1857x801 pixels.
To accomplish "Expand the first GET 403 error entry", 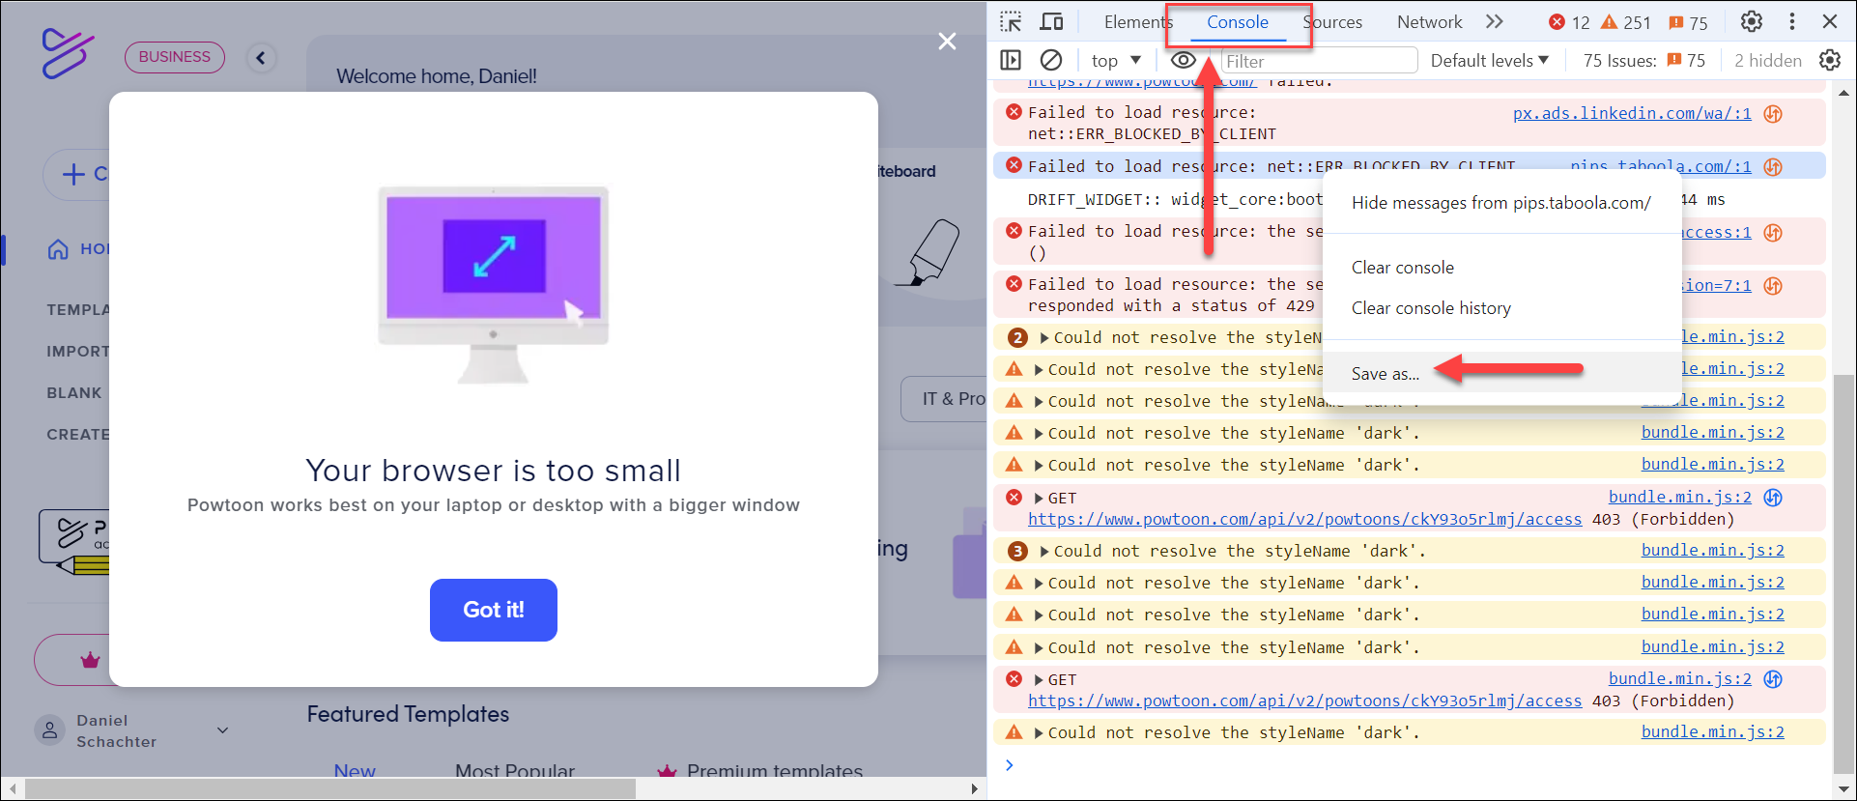I will click(x=1039, y=499).
